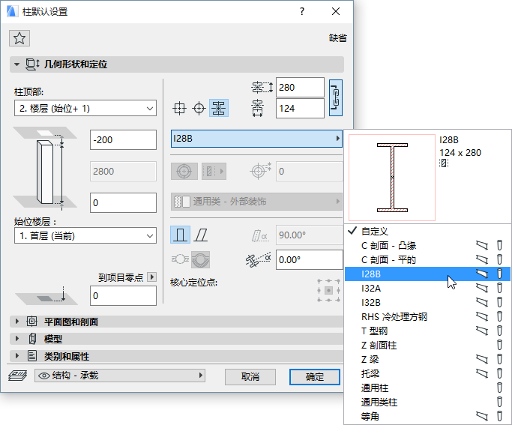The width and height of the screenshot is (512, 425).
Task: Click the favorites star button
Action: click(19, 38)
